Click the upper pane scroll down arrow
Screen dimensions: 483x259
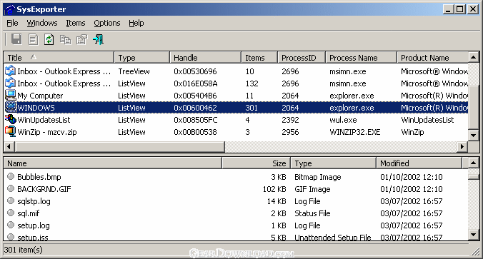coord(474,135)
